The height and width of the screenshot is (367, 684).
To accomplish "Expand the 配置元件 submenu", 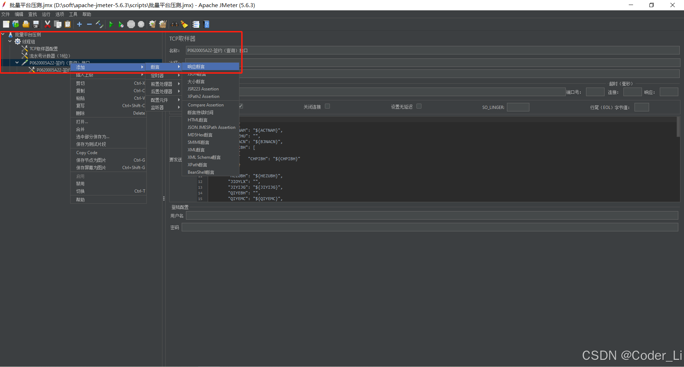I will (164, 100).
